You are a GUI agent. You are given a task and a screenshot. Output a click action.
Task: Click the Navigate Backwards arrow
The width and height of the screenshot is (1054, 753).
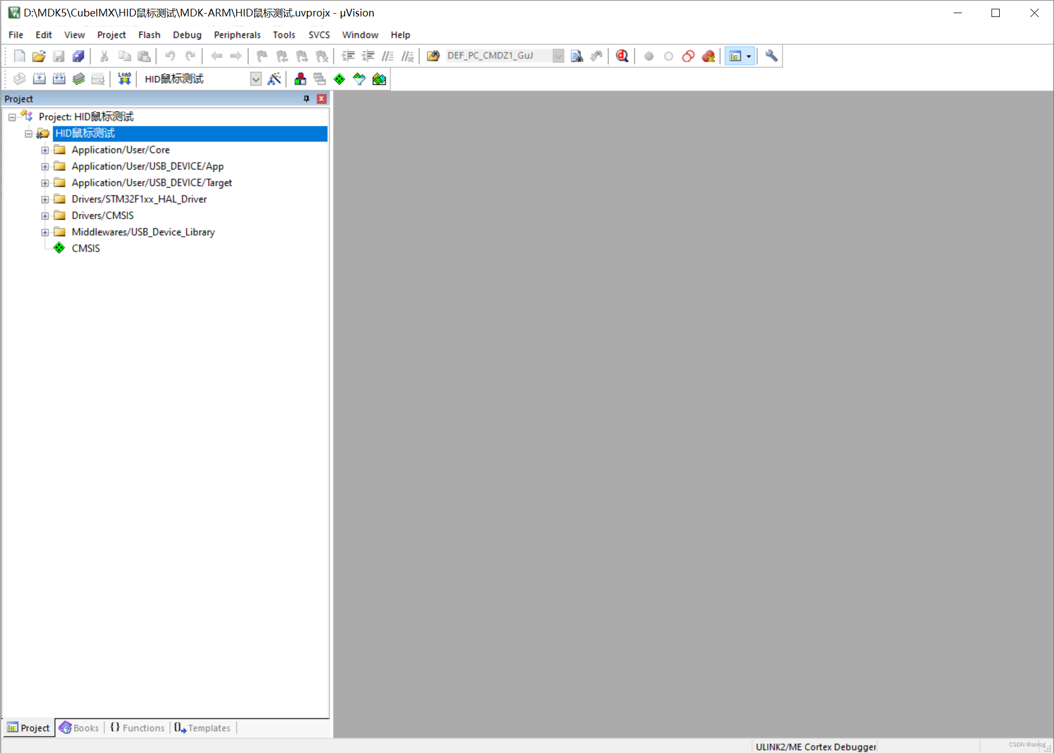pyautogui.click(x=217, y=56)
